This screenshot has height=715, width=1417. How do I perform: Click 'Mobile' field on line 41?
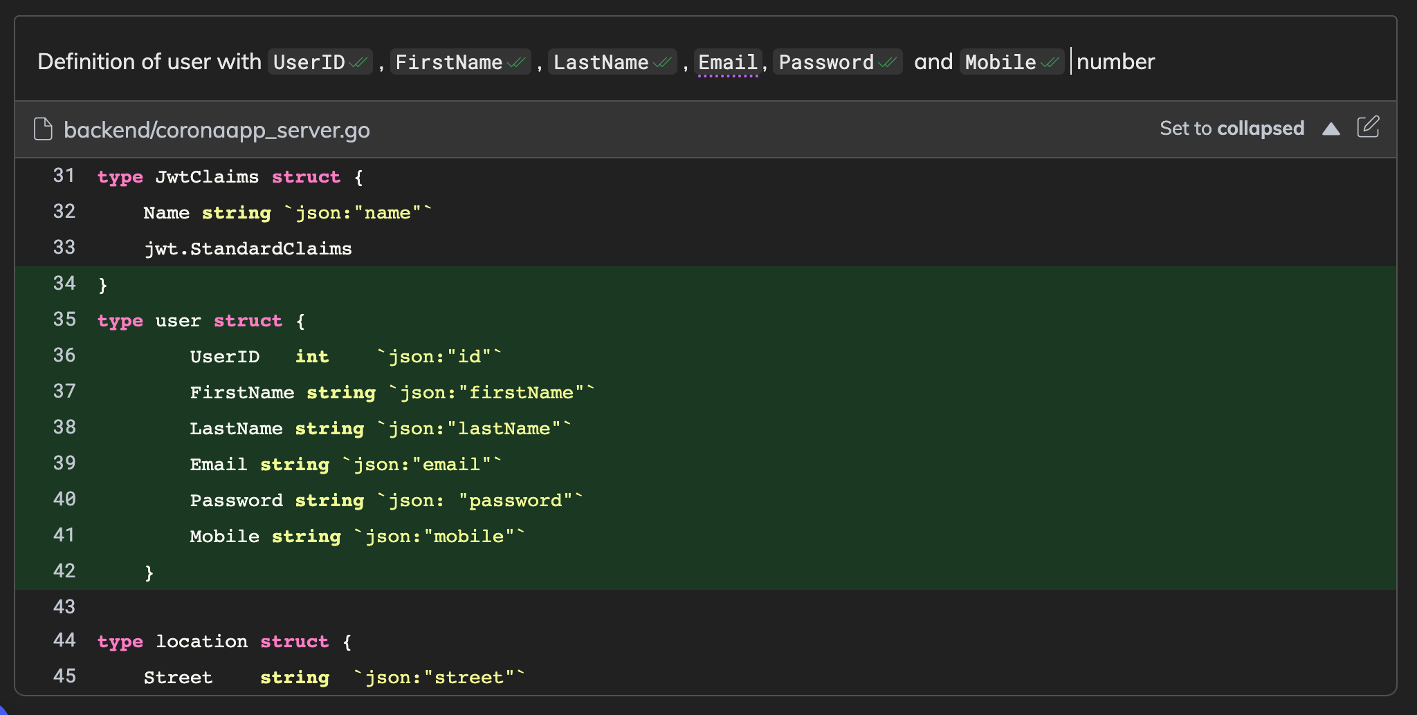click(225, 537)
